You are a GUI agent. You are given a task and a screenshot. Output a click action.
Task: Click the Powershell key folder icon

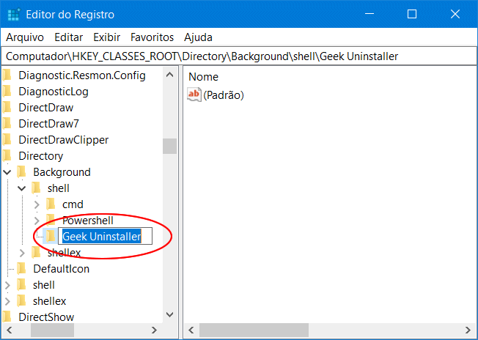click(x=51, y=221)
